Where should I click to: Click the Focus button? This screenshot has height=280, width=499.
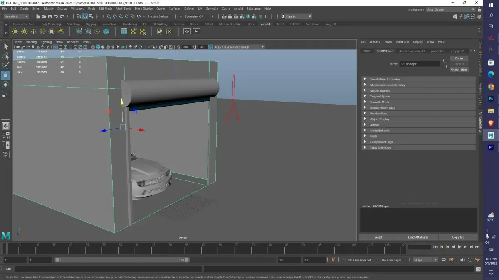click(459, 58)
